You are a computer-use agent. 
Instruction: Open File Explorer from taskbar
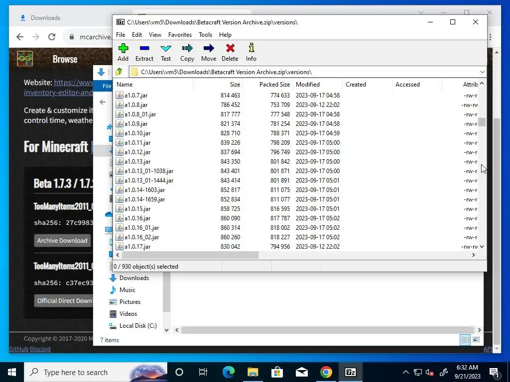(253, 372)
